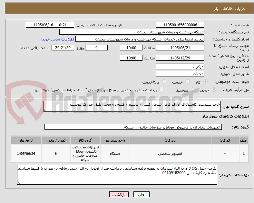Click the گروه کالا column header

(x=85, y=140)
